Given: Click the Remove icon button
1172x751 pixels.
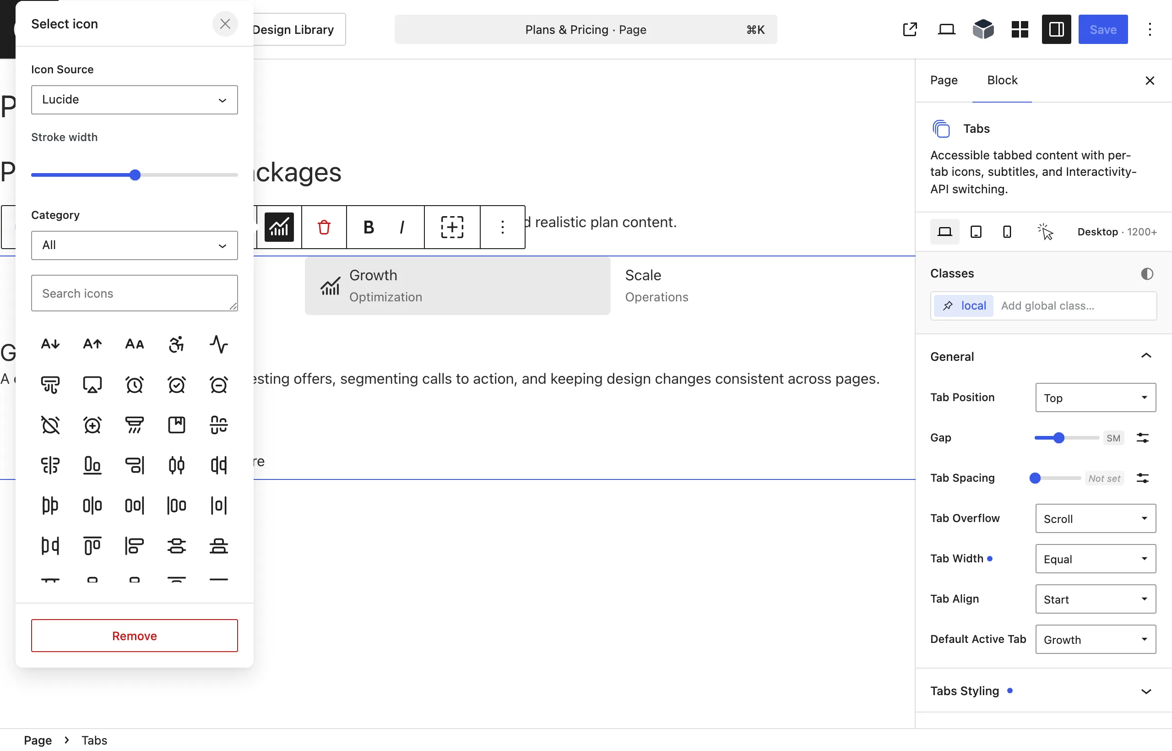Looking at the screenshot, I should click(x=135, y=636).
